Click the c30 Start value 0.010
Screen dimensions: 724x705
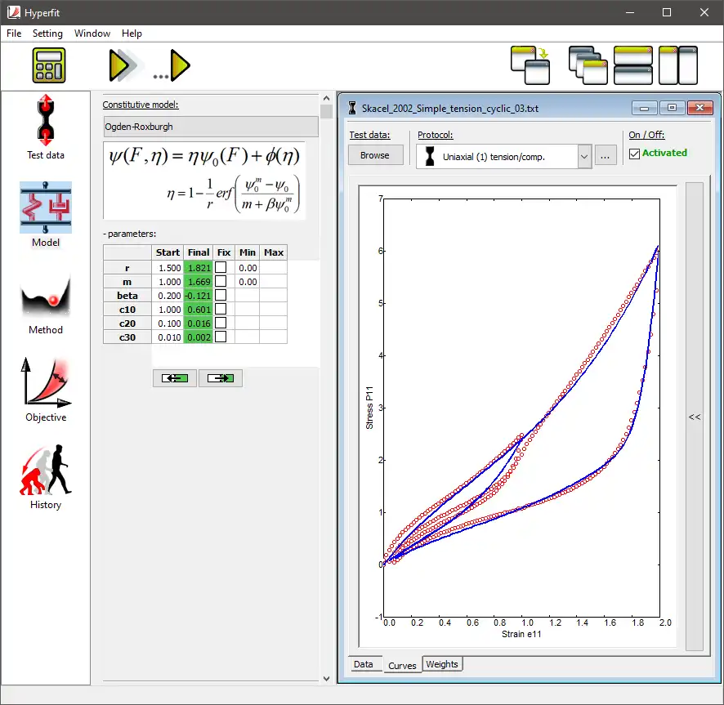(168, 337)
